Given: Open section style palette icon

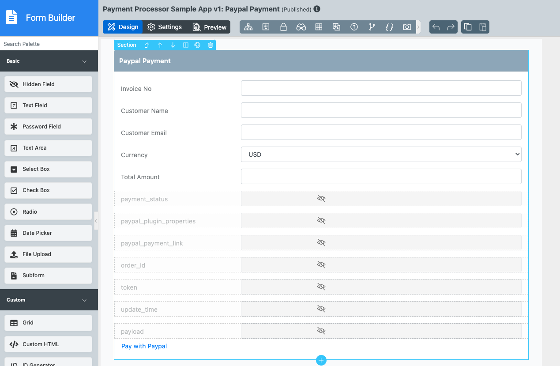Looking at the screenshot, I should [x=198, y=45].
